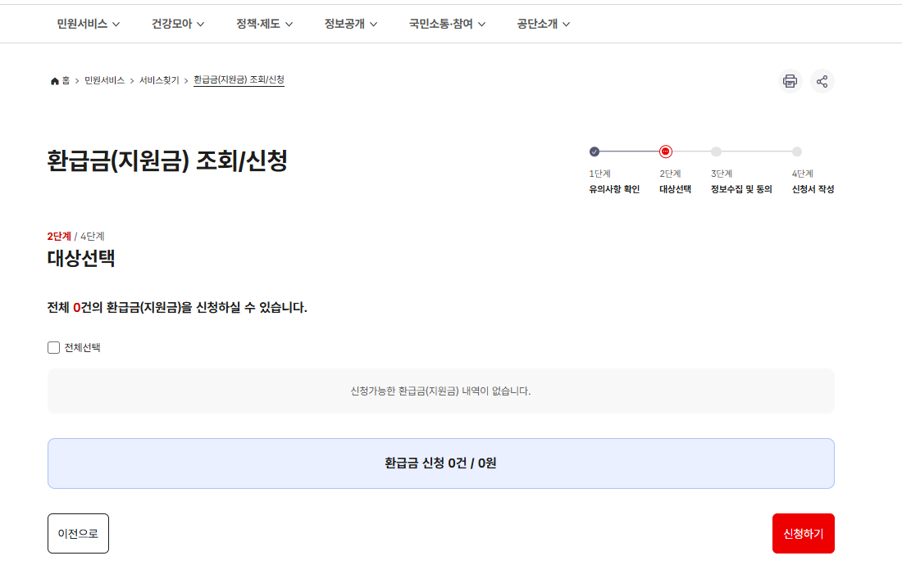This screenshot has height=583, width=902.
Task: Click the step 4 gray progress dot
Action: tap(797, 151)
